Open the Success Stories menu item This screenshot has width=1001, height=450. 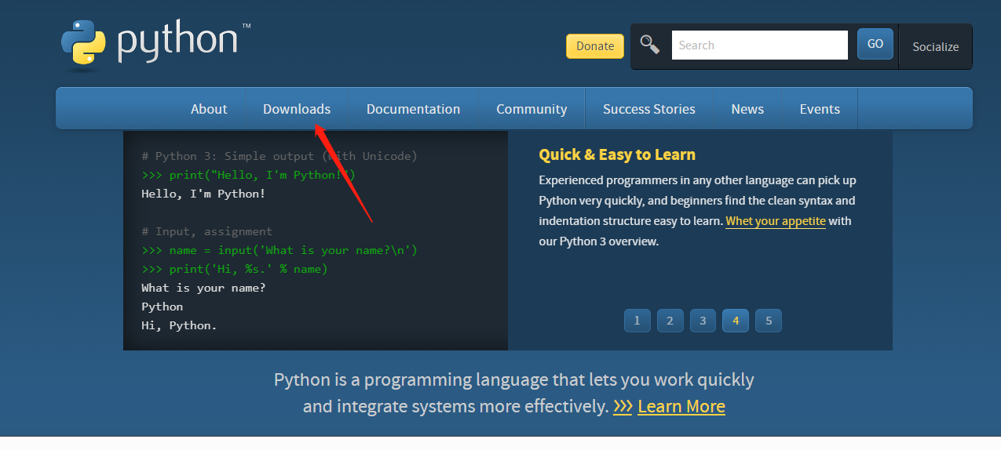(649, 109)
